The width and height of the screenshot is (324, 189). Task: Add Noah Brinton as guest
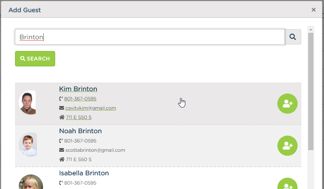[x=288, y=146]
